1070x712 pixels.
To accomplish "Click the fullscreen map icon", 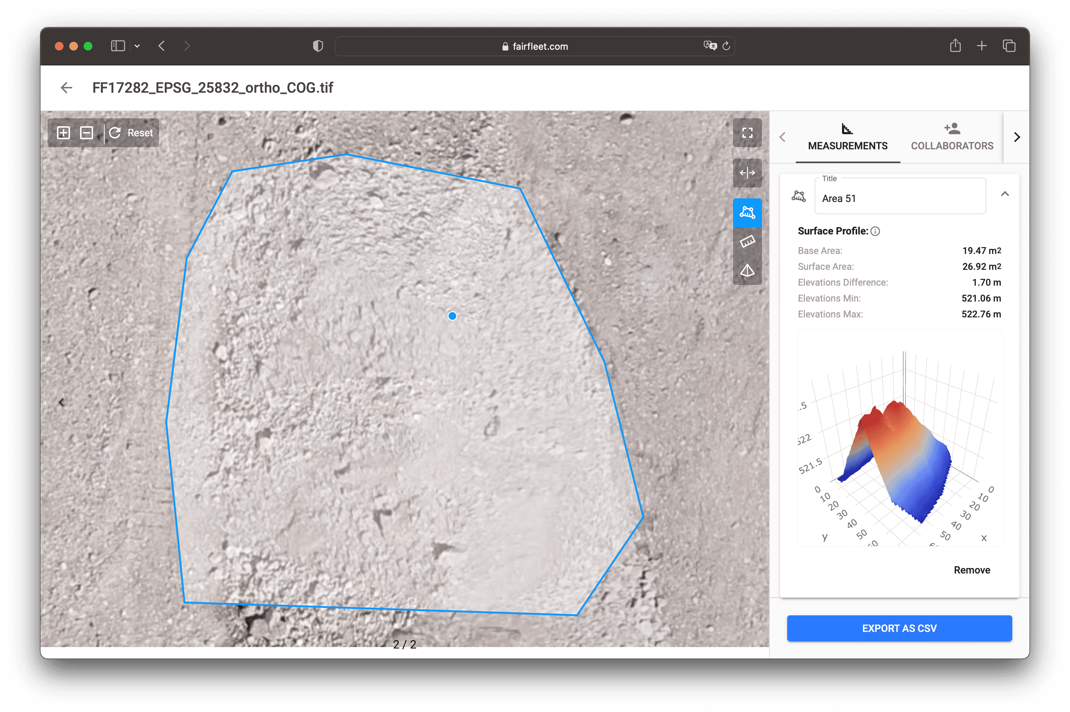I will [747, 133].
